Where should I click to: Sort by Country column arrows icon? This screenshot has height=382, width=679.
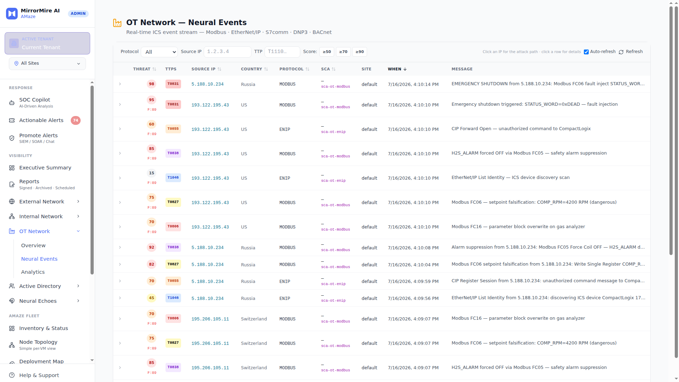pos(266,69)
